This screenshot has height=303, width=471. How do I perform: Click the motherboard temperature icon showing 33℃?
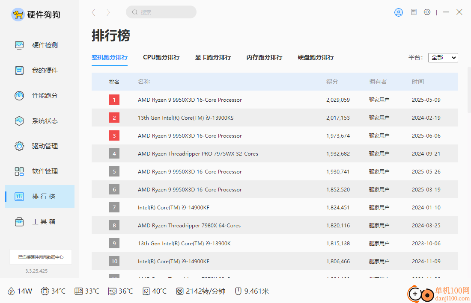(79, 291)
